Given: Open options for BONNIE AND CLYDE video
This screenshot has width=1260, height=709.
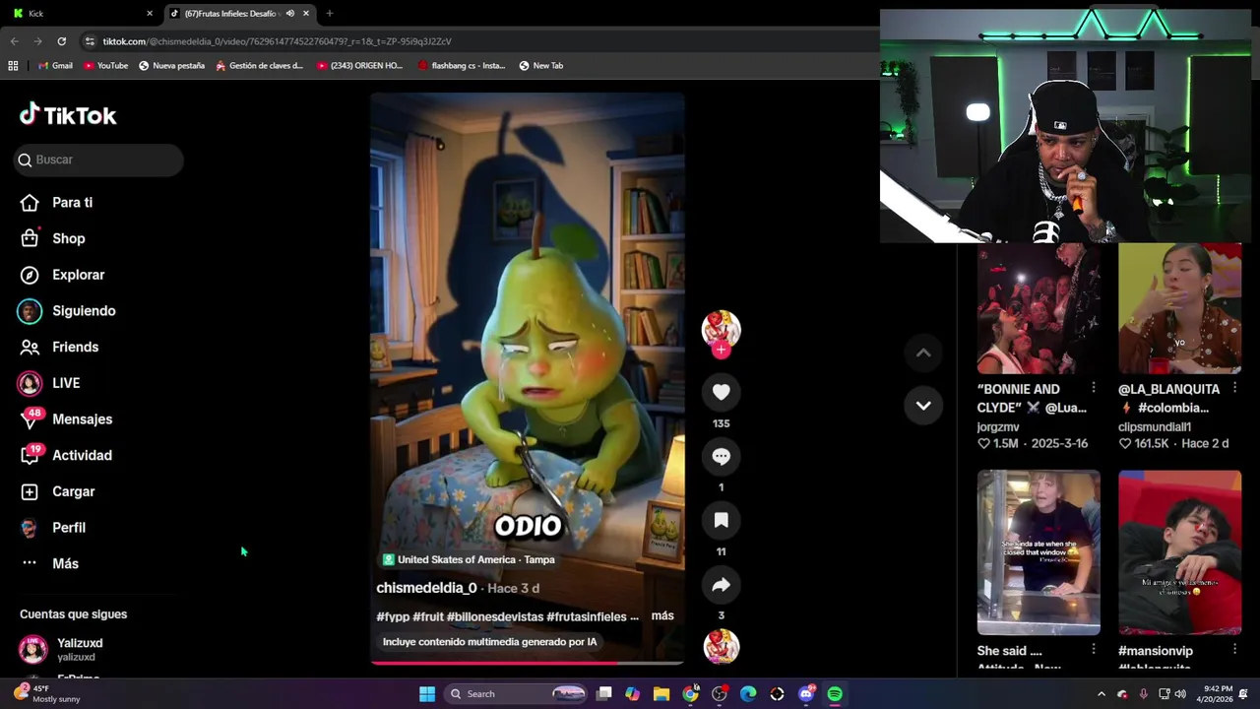Looking at the screenshot, I should 1094,388.
